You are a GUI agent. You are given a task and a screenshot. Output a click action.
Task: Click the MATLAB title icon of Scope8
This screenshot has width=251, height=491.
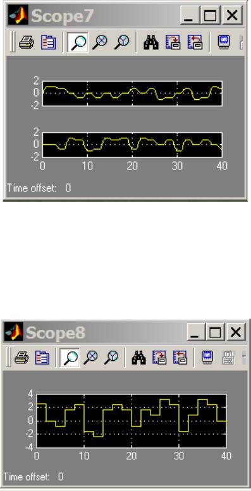click(x=13, y=332)
